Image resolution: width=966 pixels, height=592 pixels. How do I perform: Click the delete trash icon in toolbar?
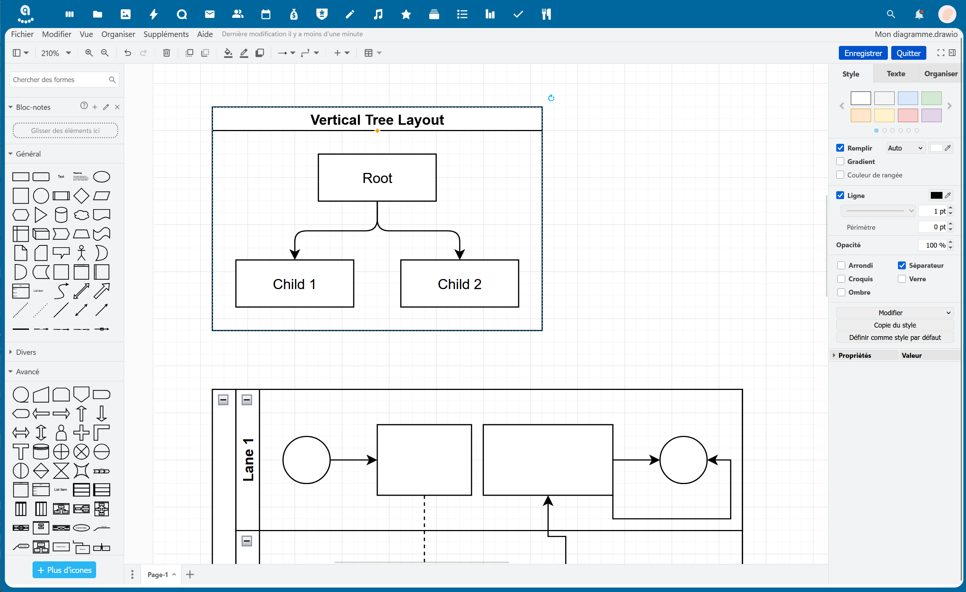167,53
